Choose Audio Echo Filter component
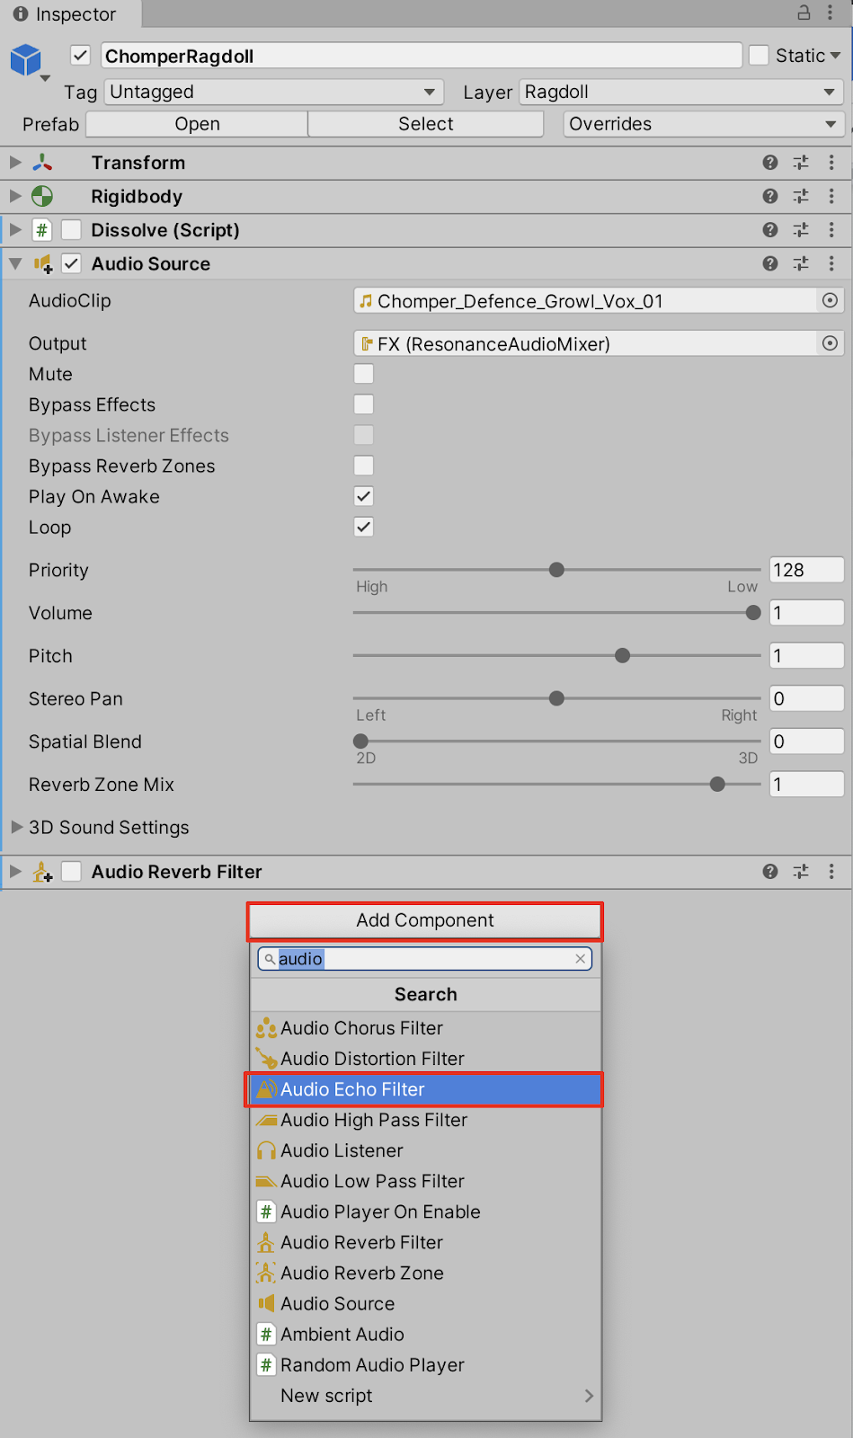 (x=426, y=1089)
